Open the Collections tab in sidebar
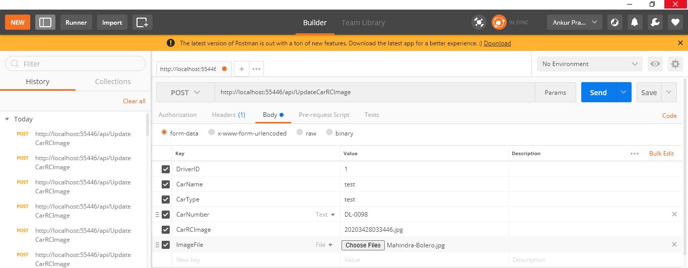This screenshot has height=268, width=688. 113,82
